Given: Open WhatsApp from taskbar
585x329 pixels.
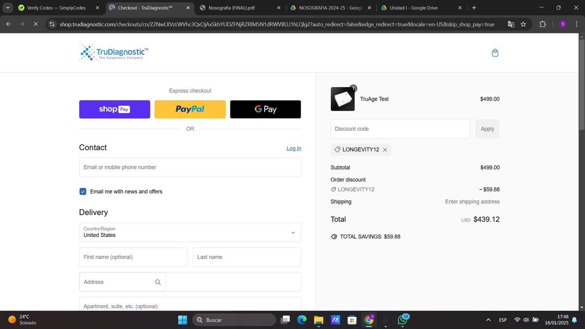Looking at the screenshot, I should (402, 320).
